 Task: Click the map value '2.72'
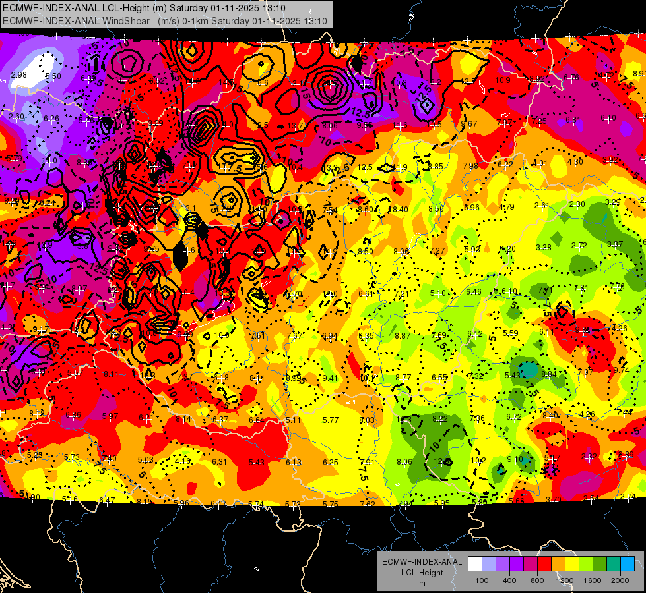pos(579,246)
